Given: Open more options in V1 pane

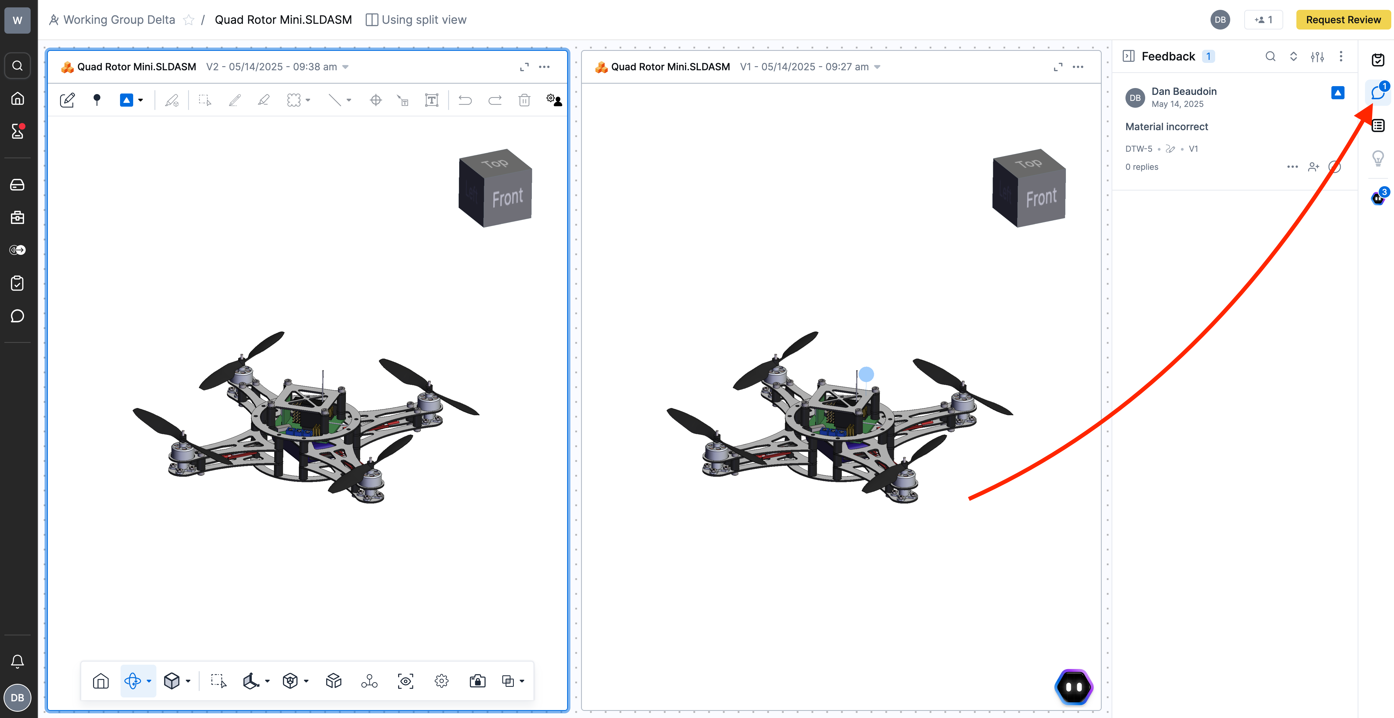Looking at the screenshot, I should [x=1078, y=66].
